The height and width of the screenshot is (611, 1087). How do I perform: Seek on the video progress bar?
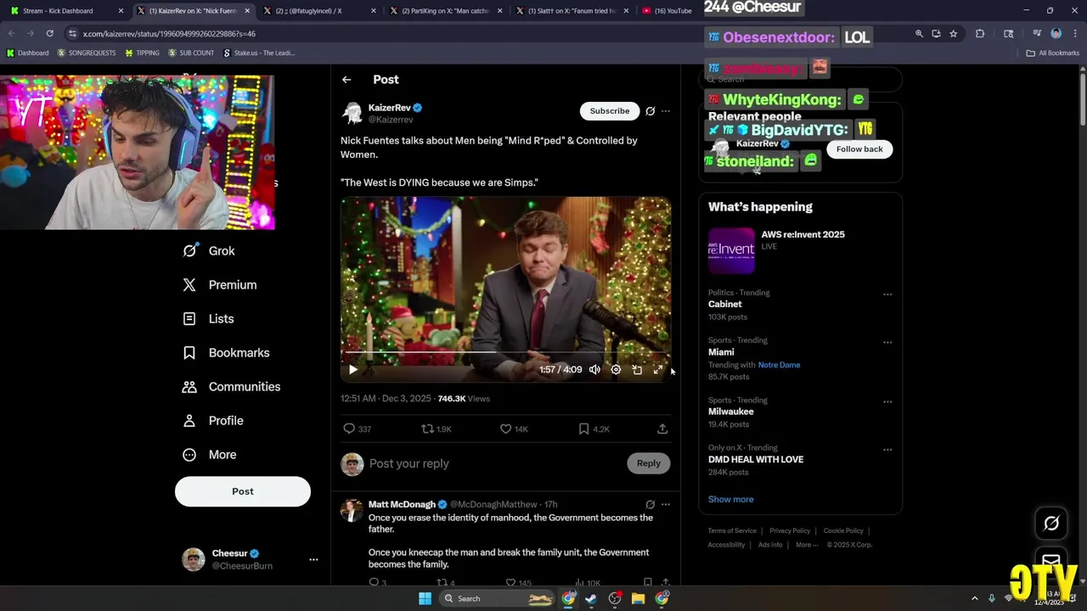(506, 351)
